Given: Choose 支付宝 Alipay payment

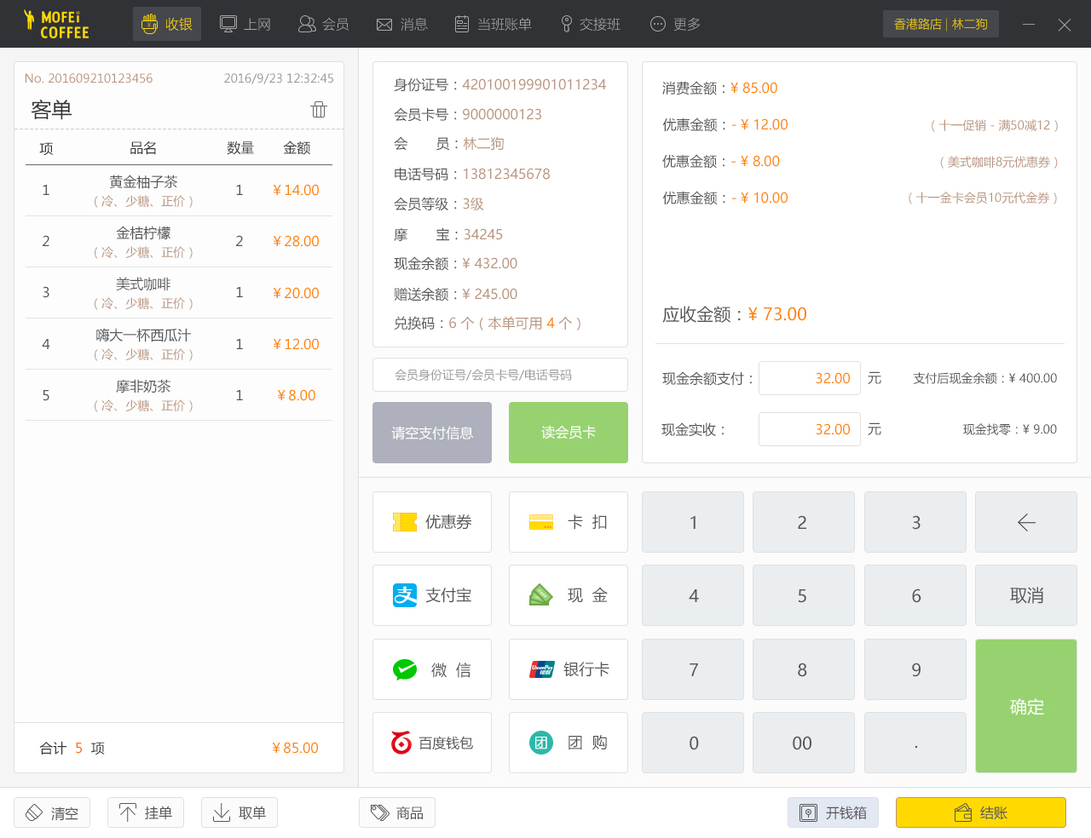Looking at the screenshot, I should click(x=432, y=595).
